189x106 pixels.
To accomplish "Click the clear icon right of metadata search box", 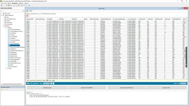I will point(24,11).
